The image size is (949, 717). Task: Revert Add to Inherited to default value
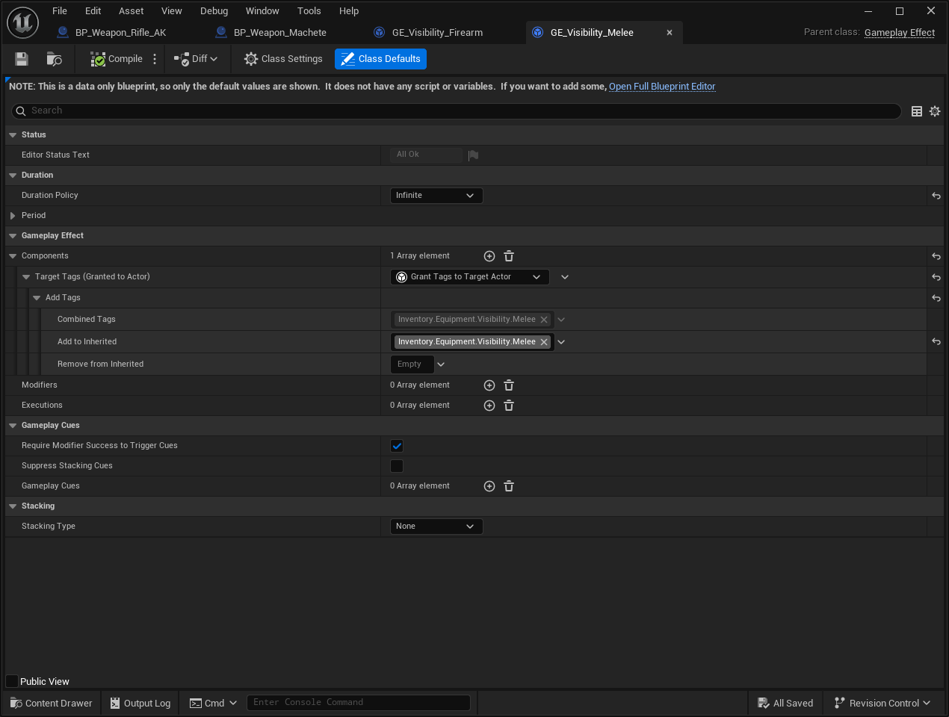[x=936, y=341]
